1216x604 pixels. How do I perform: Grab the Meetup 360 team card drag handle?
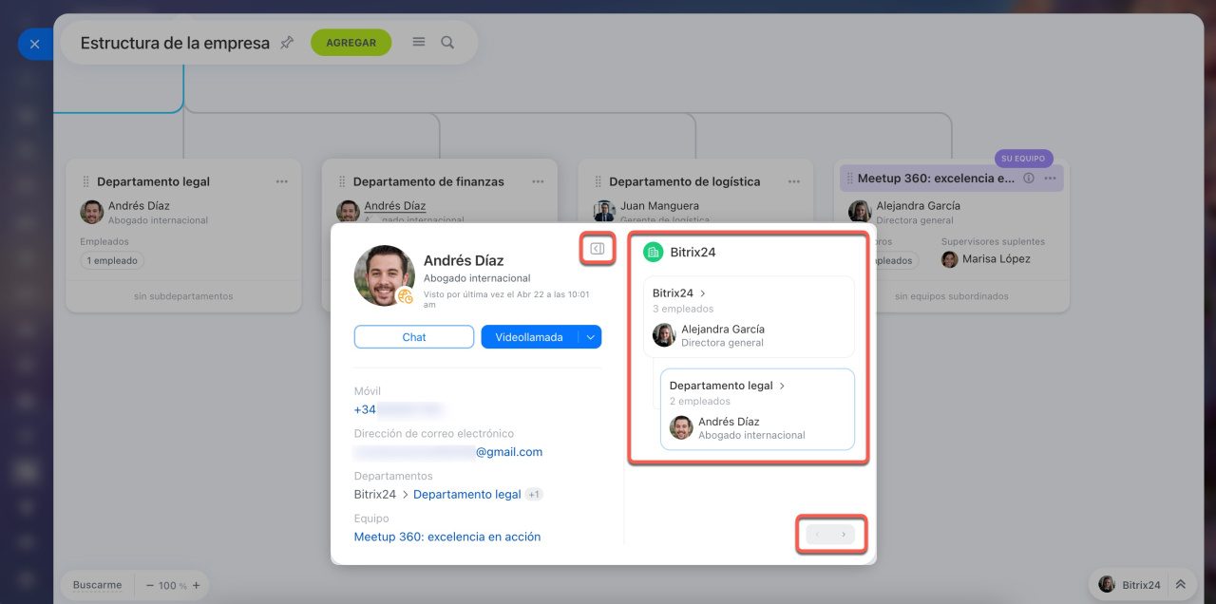(x=850, y=179)
